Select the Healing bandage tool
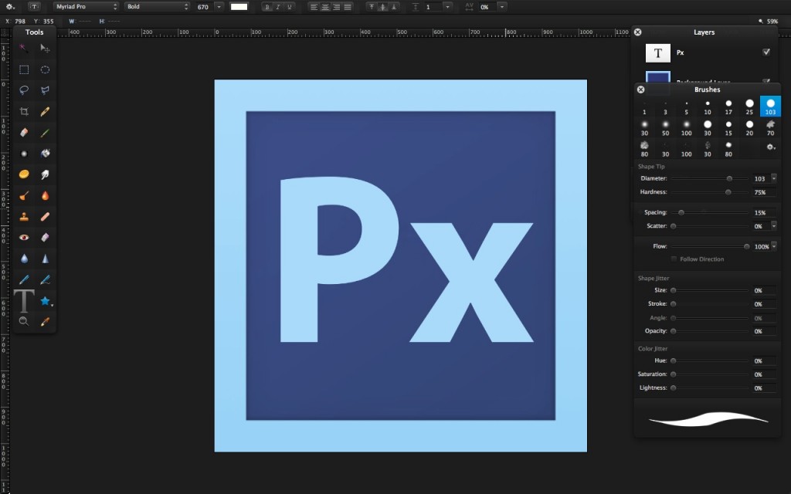This screenshot has width=791, height=494. (x=45, y=217)
